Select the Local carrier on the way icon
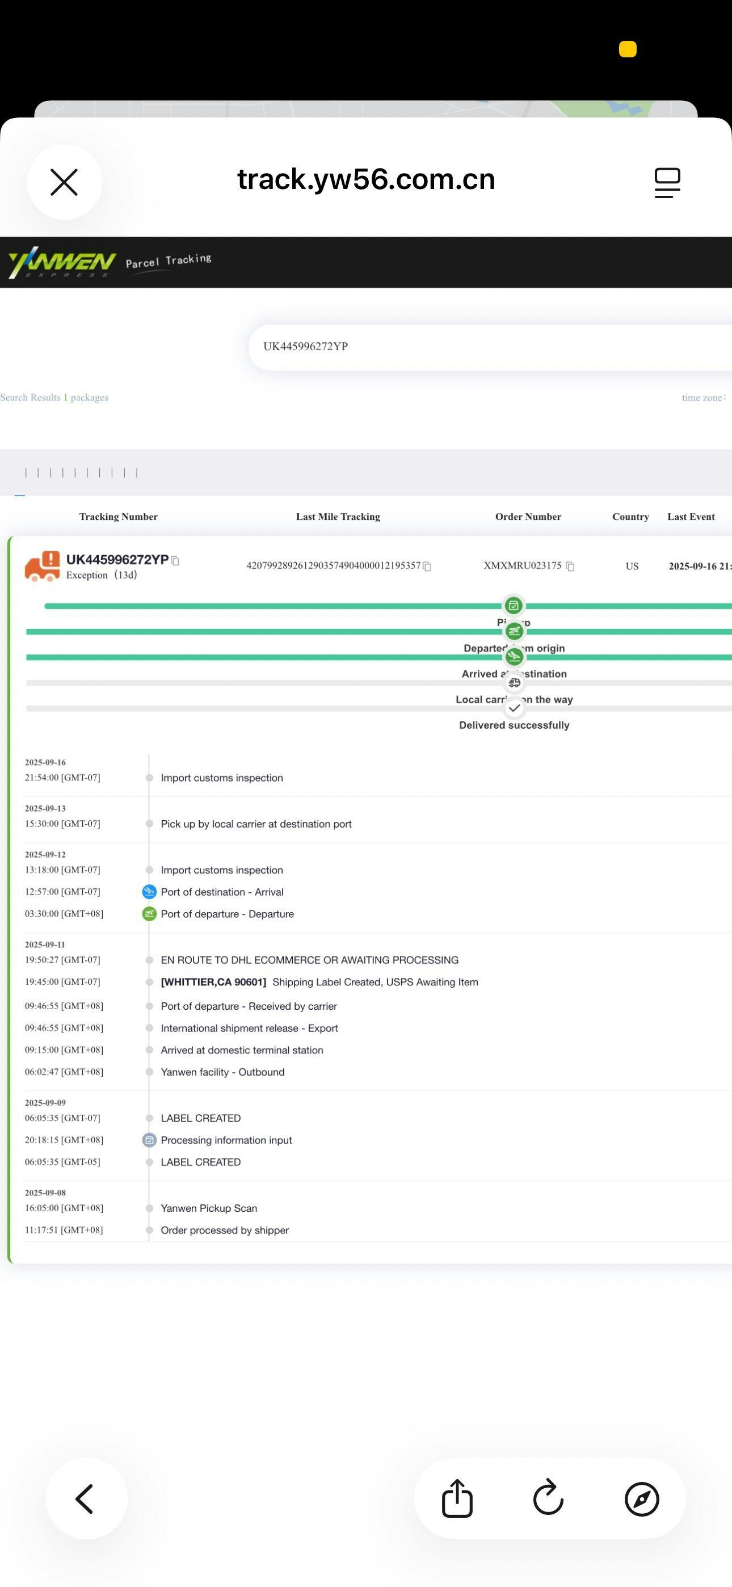732x1587 pixels. [x=514, y=683]
